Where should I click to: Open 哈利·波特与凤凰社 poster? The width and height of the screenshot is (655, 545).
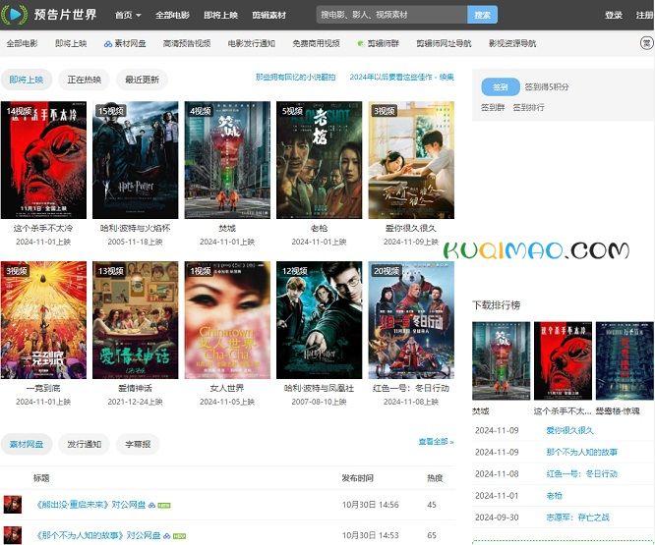pos(320,320)
